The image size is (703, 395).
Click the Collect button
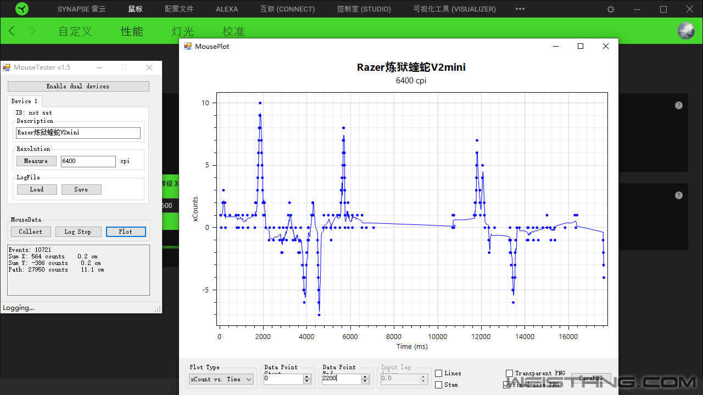click(x=31, y=232)
